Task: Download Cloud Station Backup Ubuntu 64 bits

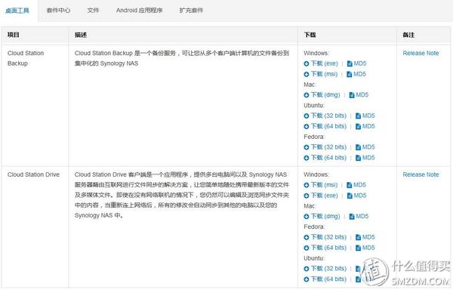Action: 325,127
